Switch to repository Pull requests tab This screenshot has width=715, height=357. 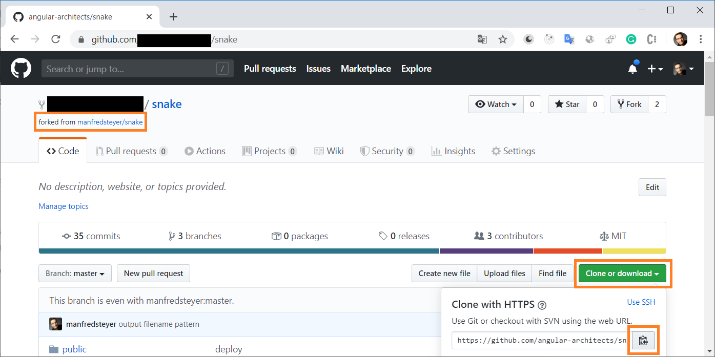click(132, 151)
